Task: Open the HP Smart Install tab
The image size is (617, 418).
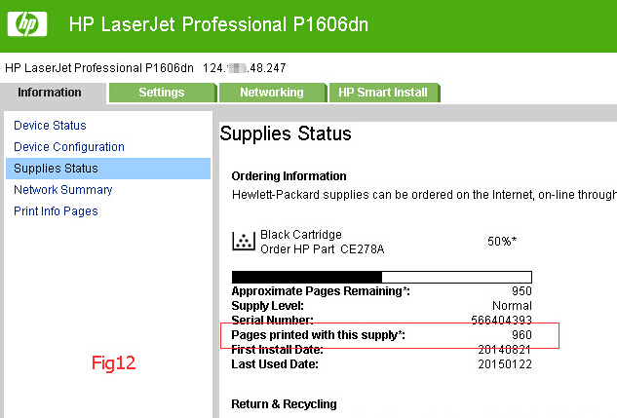Action: pyautogui.click(x=384, y=93)
